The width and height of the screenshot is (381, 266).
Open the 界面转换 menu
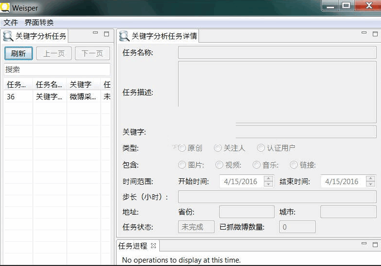pyautogui.click(x=39, y=23)
